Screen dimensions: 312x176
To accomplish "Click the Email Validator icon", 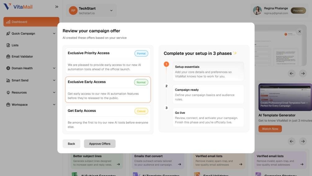I will pos(8,56).
